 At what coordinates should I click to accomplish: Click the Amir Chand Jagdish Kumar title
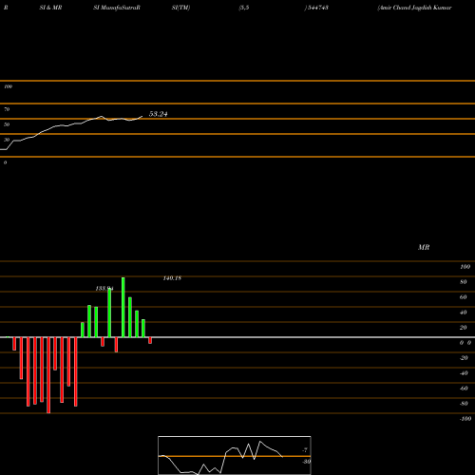click(x=414, y=8)
